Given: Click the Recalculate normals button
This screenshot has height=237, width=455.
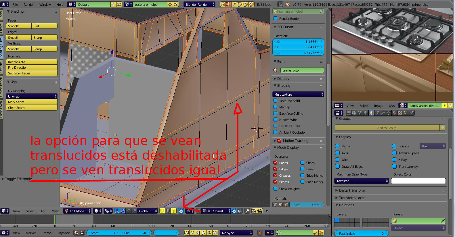Looking at the screenshot, I should 32,62.
